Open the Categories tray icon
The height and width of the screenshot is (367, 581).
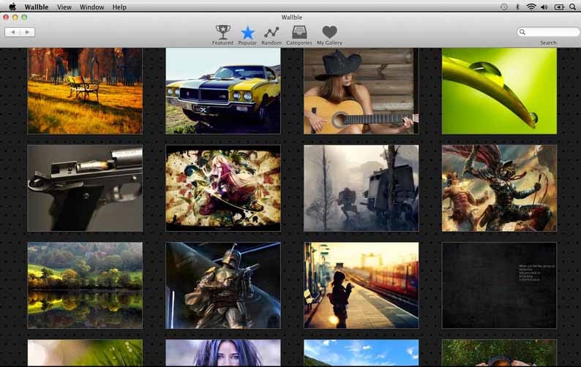click(299, 35)
